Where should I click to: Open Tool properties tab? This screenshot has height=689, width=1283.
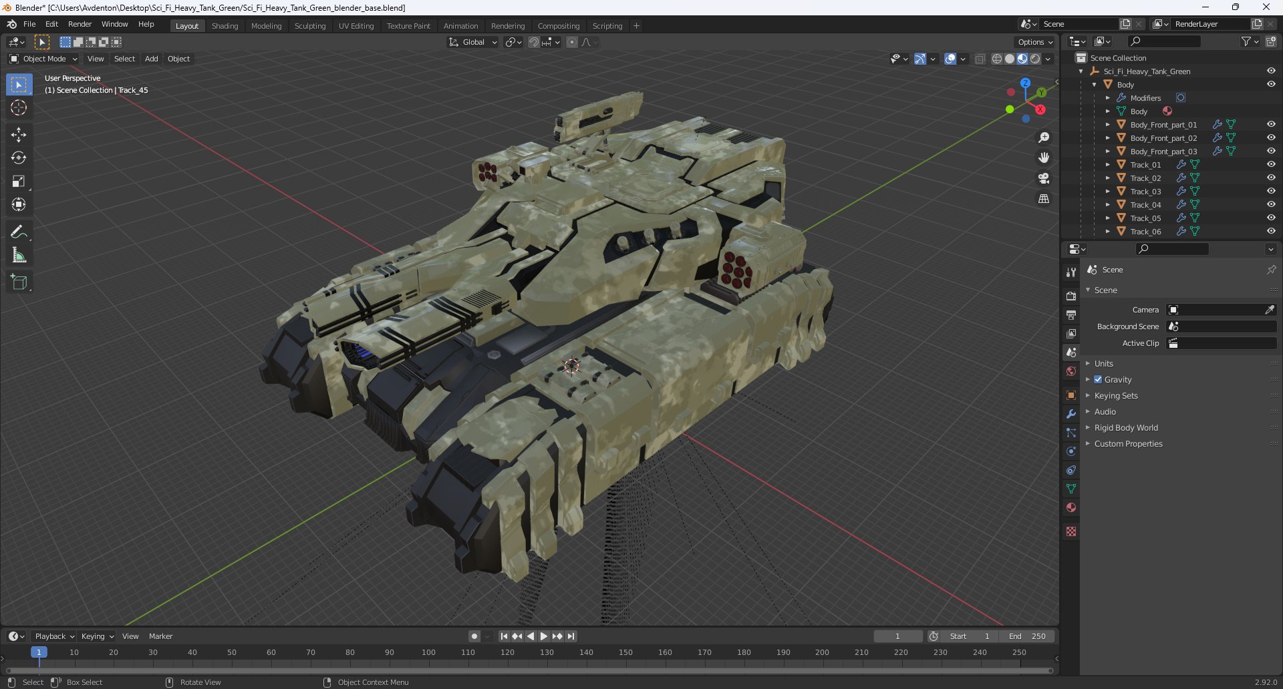1071,272
